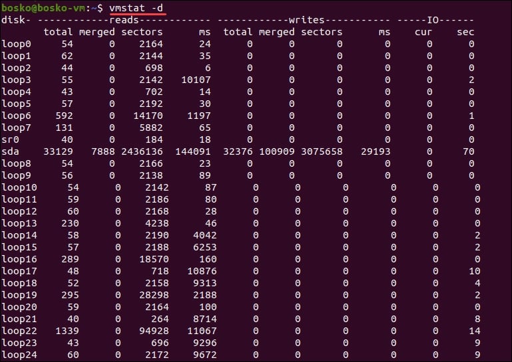Click loop17 IO sec value 10

[474, 271]
